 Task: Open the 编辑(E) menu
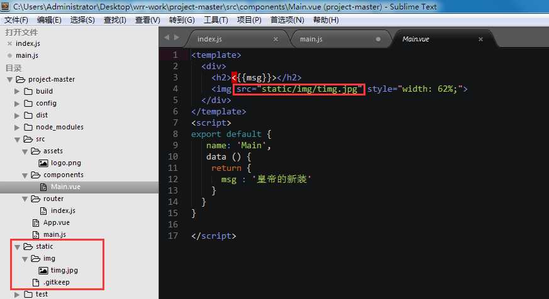(x=49, y=20)
